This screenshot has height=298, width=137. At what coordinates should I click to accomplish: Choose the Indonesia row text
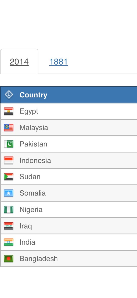(x=35, y=161)
